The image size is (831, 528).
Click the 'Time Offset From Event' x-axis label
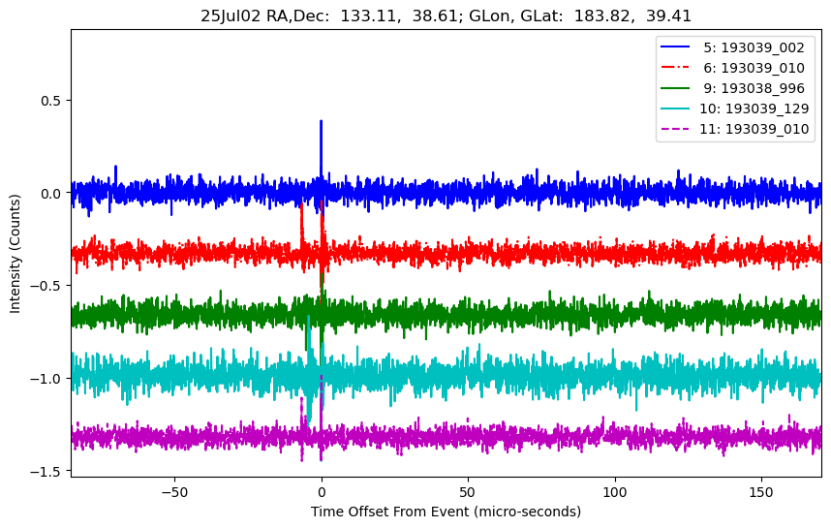click(x=446, y=512)
